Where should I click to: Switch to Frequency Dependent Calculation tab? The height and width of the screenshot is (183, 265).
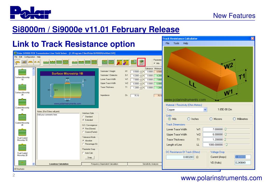click(104, 164)
